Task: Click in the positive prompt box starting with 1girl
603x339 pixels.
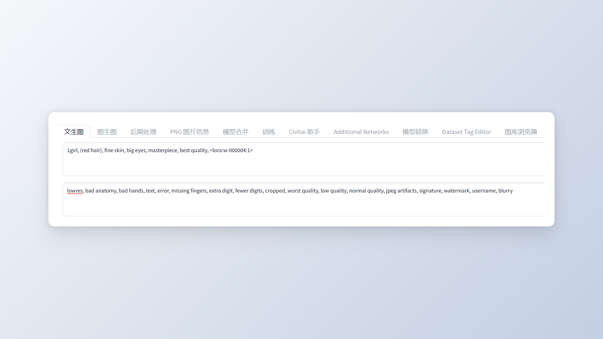Action: point(304,159)
